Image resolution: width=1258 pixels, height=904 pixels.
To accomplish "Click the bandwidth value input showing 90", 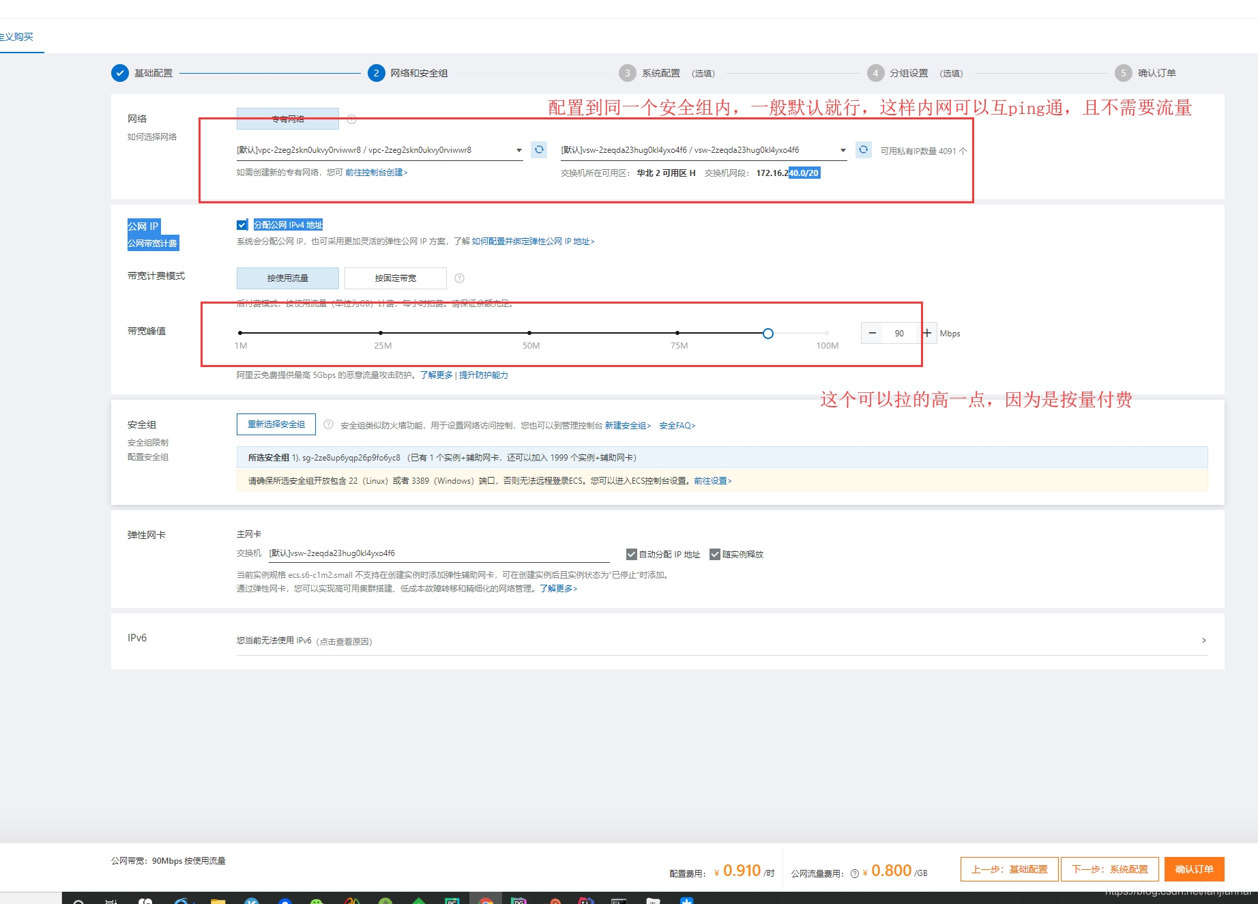I will click(899, 333).
